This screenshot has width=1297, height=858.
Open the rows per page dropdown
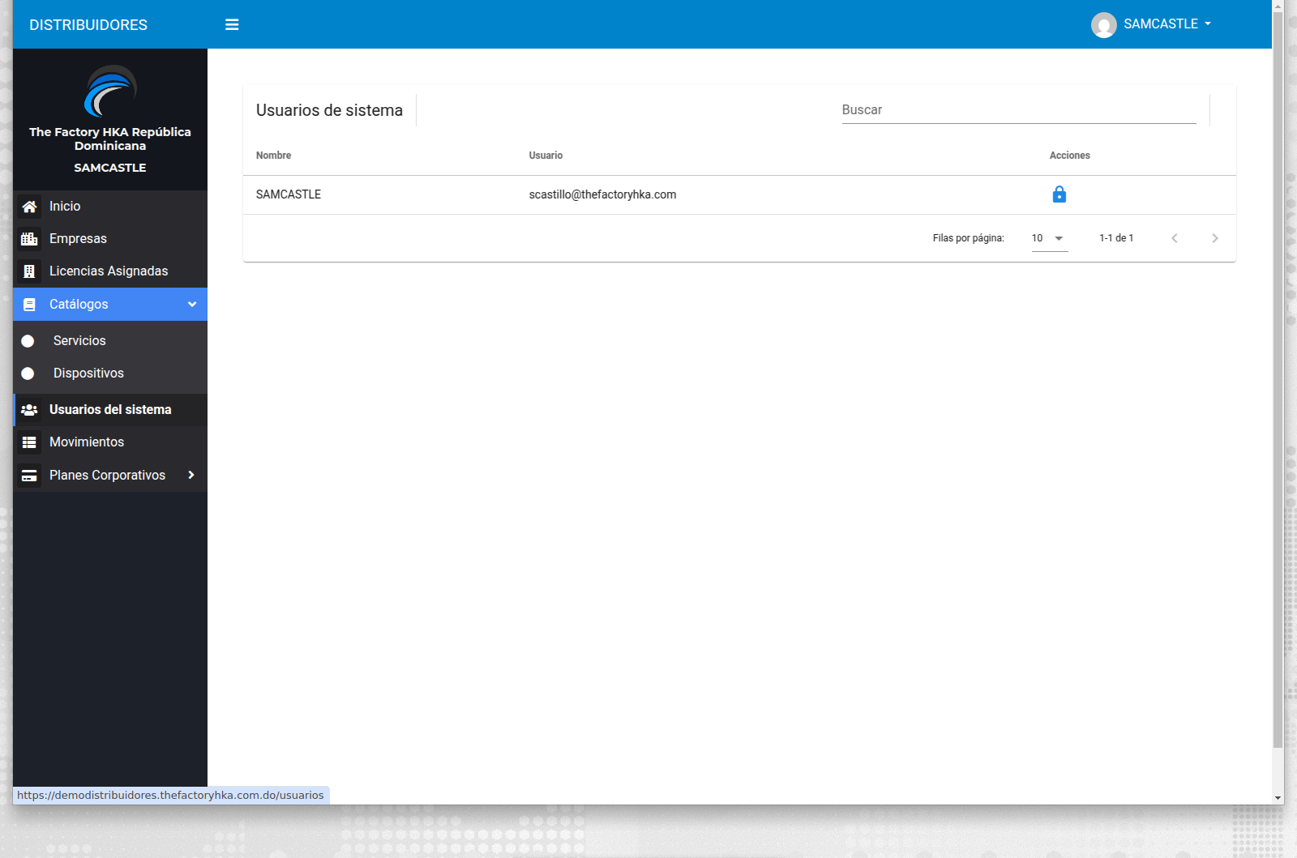tap(1050, 238)
